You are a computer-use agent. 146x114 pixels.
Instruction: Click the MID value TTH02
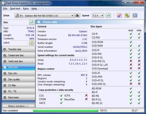pyautogui.click(x=31, y=31)
